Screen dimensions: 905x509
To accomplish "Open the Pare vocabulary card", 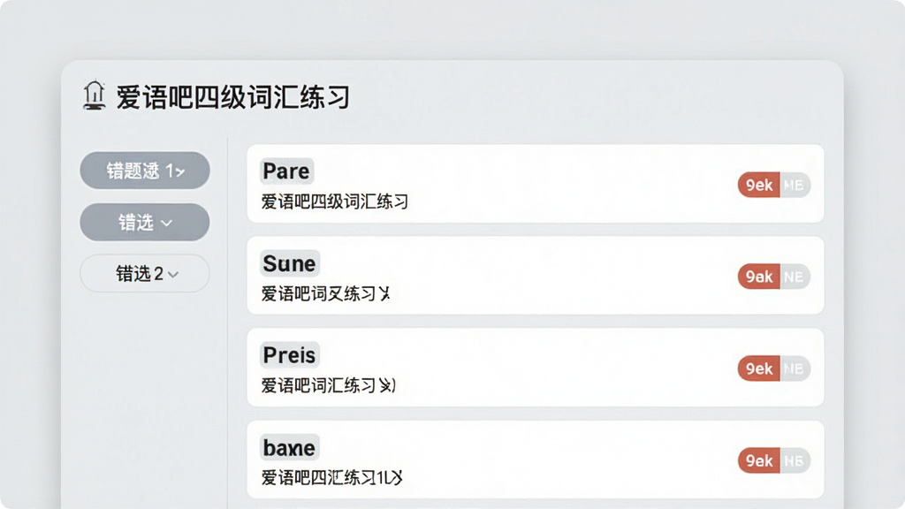I will tap(535, 184).
